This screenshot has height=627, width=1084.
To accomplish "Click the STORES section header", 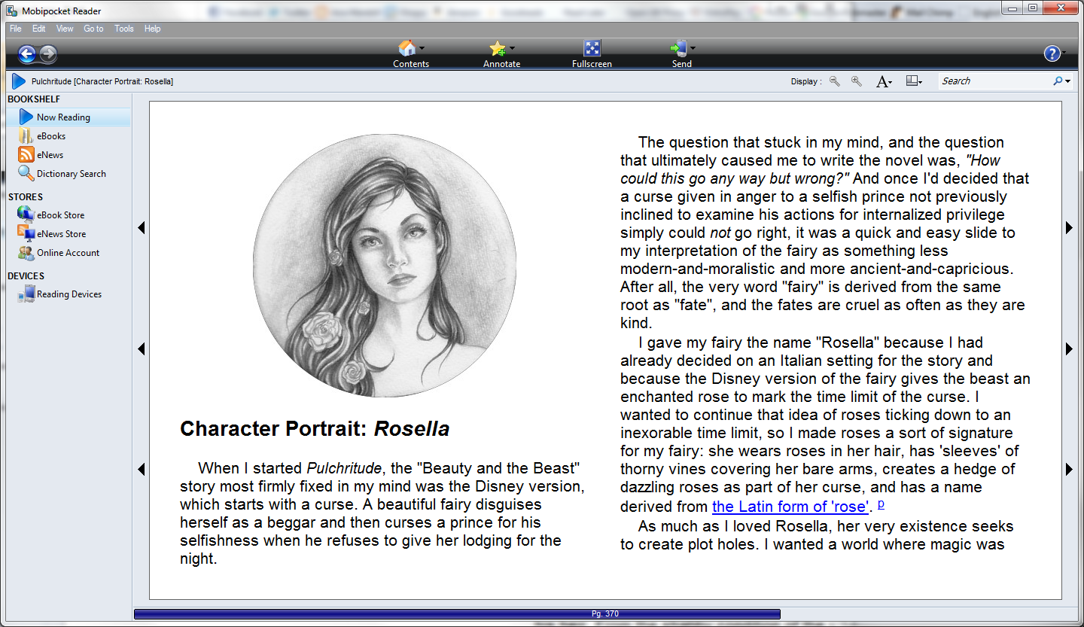I will pyautogui.click(x=26, y=197).
